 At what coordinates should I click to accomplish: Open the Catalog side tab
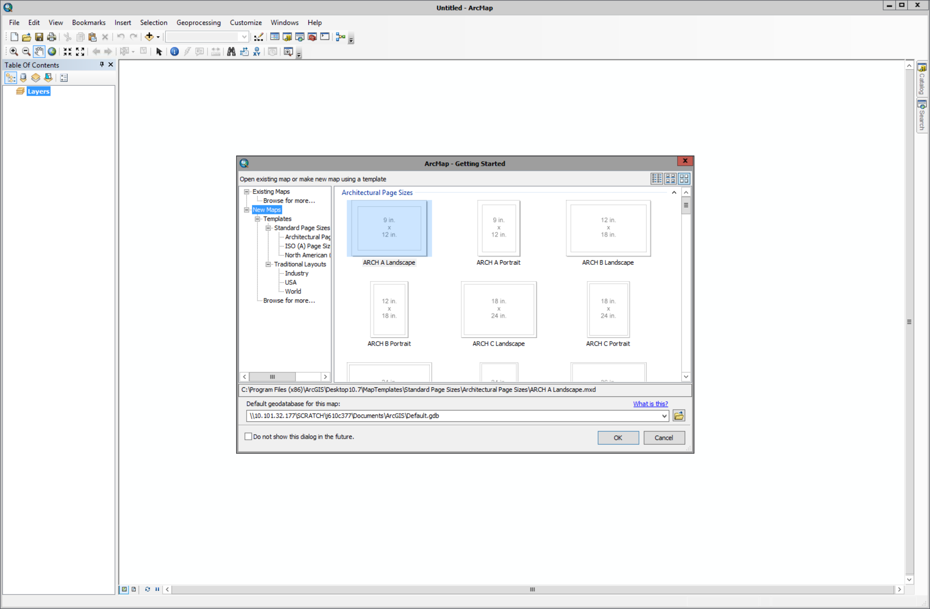(x=922, y=79)
